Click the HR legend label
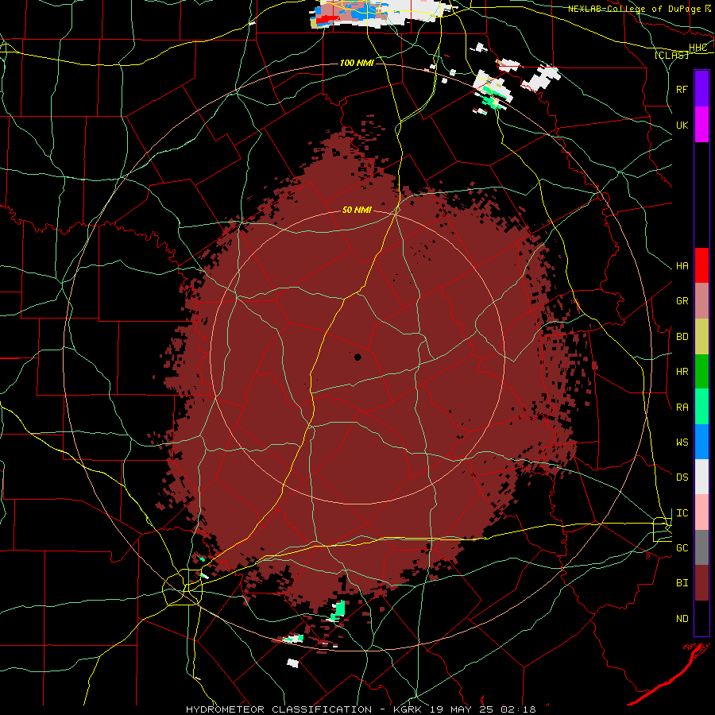Image resolution: width=715 pixels, height=715 pixels. click(682, 372)
